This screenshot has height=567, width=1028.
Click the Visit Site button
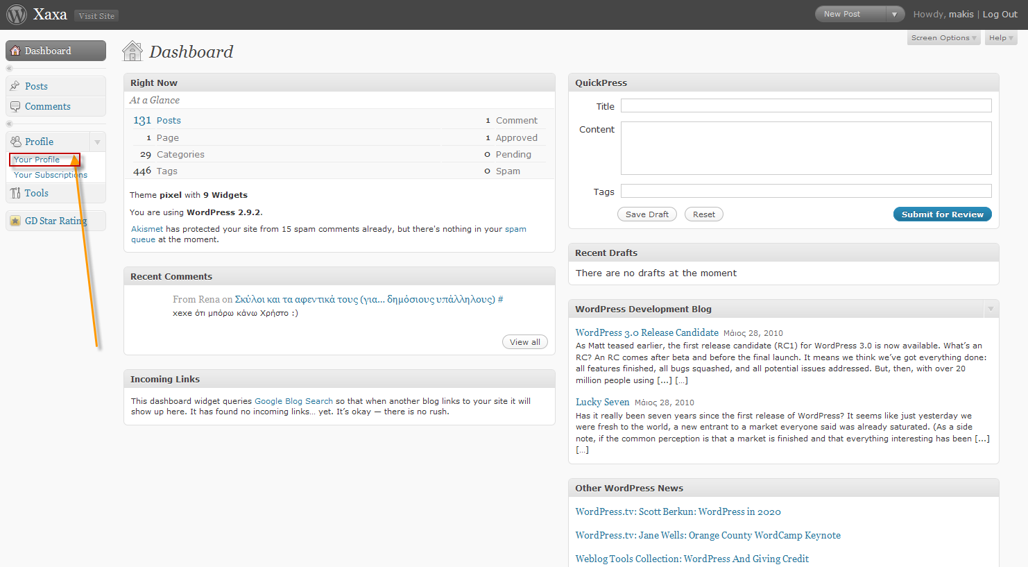coord(96,15)
